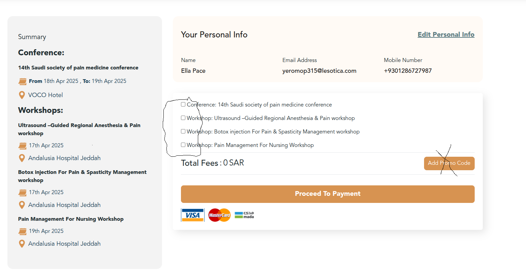Check the 14th Saudi conference checkbox
Screen dimensions: 526x272
click(183, 104)
